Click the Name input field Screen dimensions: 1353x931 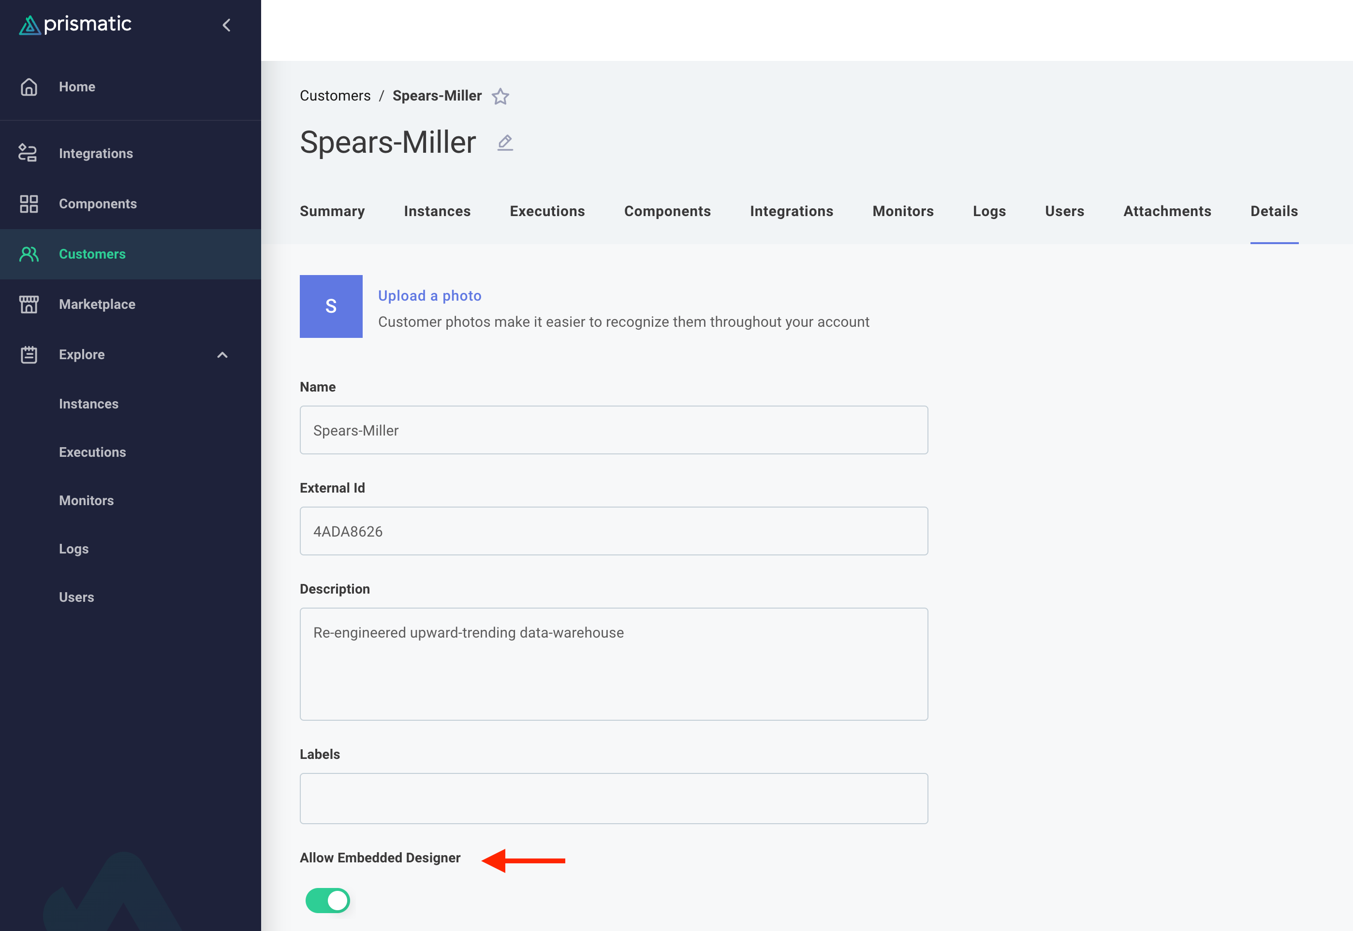[614, 430]
